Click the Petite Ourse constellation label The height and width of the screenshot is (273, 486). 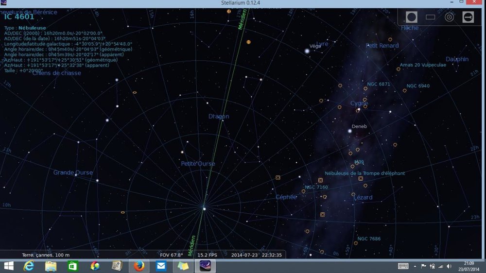pyautogui.click(x=198, y=163)
